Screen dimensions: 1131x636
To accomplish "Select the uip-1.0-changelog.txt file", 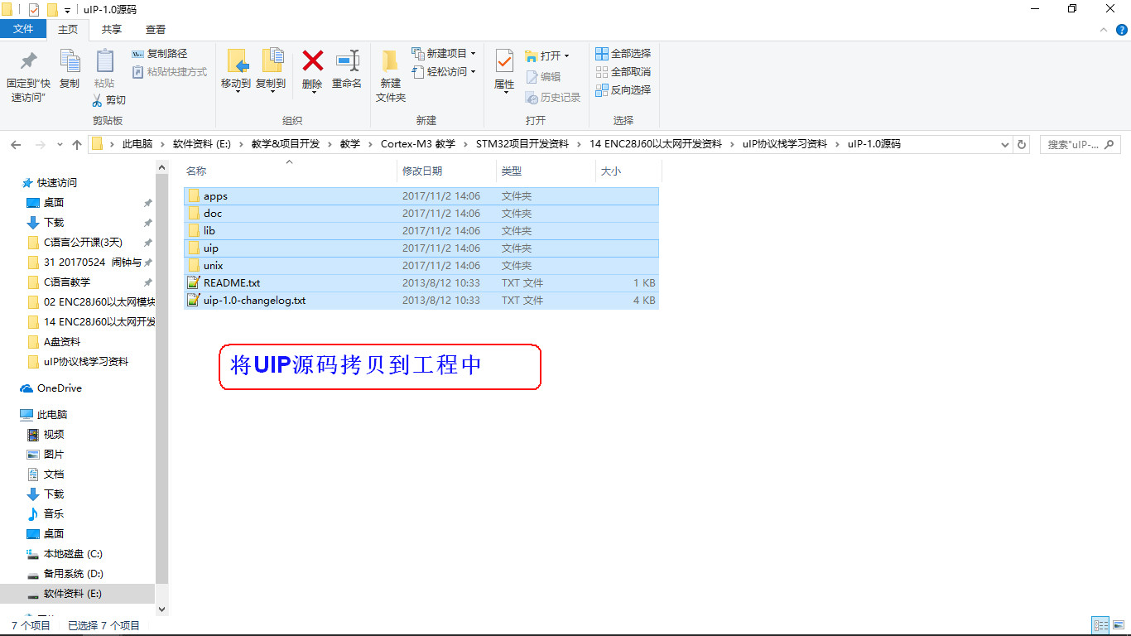I will click(x=254, y=301).
